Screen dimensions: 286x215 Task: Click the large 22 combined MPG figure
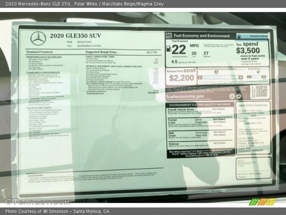(x=179, y=49)
